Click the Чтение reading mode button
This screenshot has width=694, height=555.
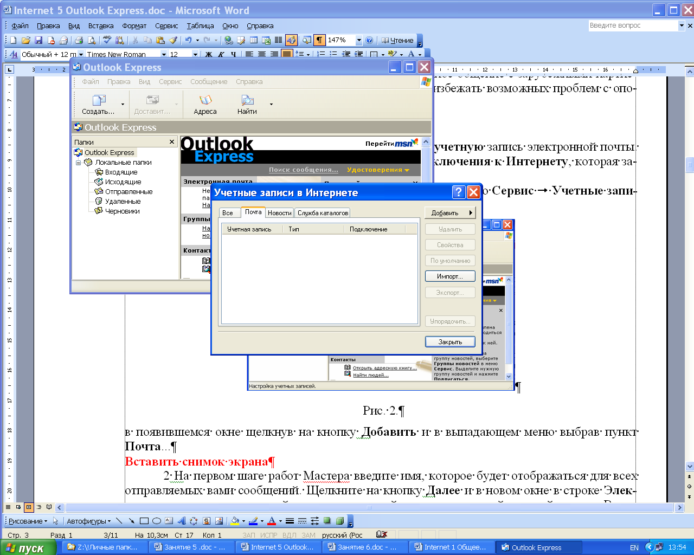click(397, 40)
